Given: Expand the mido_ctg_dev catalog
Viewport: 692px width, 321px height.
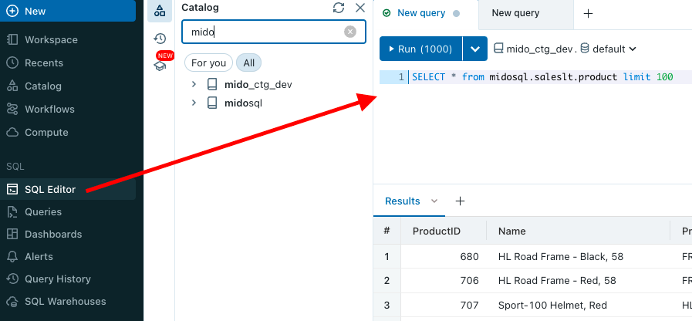Looking at the screenshot, I should point(194,84).
